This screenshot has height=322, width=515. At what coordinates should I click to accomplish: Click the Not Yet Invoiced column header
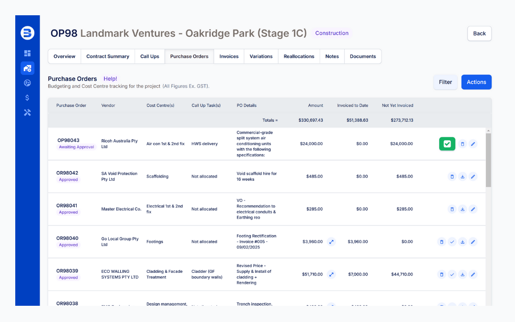tap(397, 105)
